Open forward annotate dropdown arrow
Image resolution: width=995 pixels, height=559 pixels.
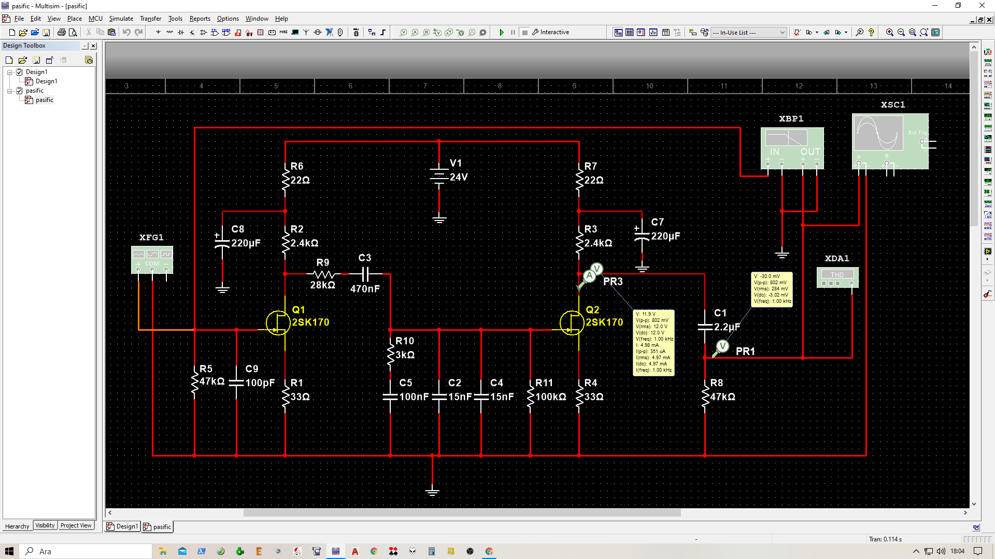[x=846, y=32]
